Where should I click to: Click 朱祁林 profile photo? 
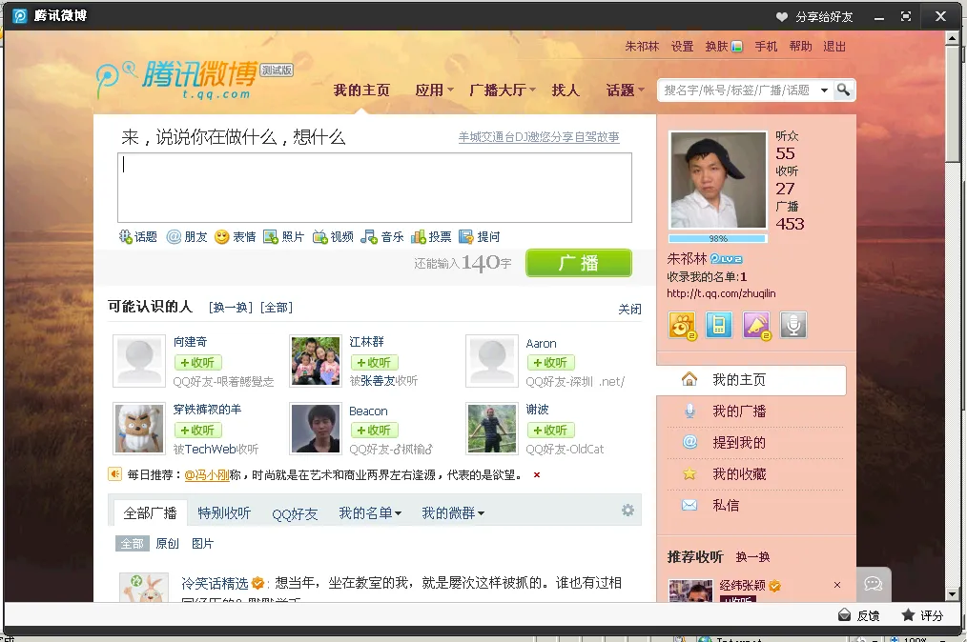pyautogui.click(x=718, y=180)
